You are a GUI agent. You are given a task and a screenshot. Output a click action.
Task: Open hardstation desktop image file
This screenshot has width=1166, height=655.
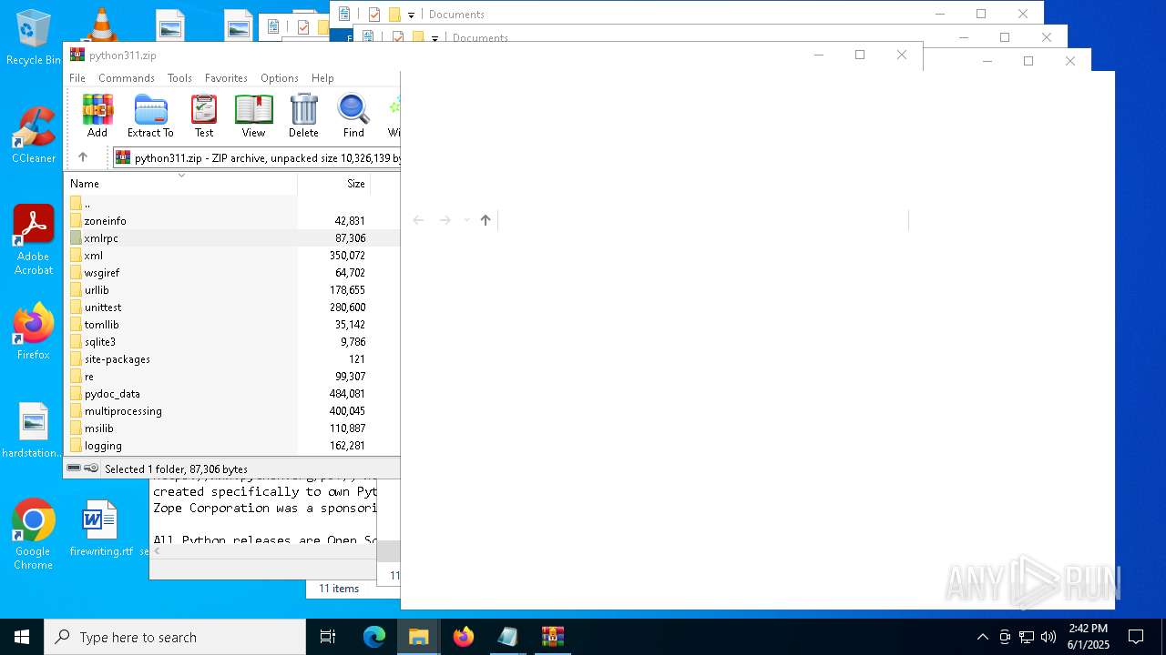(x=34, y=430)
